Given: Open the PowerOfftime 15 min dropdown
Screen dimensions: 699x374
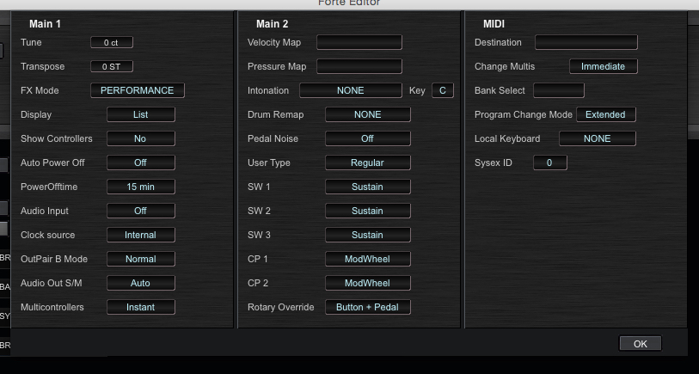Looking at the screenshot, I should 141,187.
